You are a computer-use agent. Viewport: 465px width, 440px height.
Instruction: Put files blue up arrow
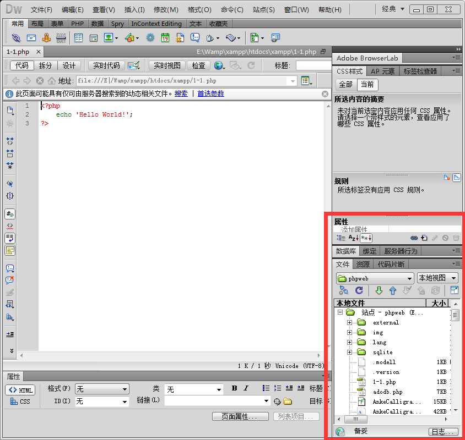(393, 290)
